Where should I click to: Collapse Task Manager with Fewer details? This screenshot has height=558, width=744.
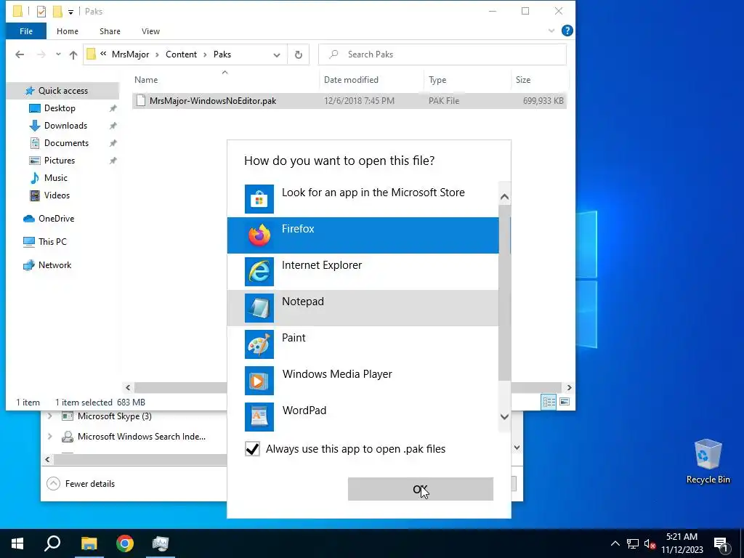pyautogui.click(x=81, y=483)
